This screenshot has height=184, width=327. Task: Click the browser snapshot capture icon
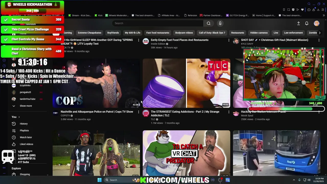[288, 10]
